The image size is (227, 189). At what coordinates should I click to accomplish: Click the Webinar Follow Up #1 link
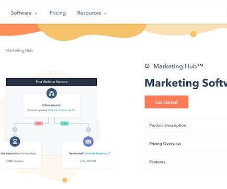point(61,110)
